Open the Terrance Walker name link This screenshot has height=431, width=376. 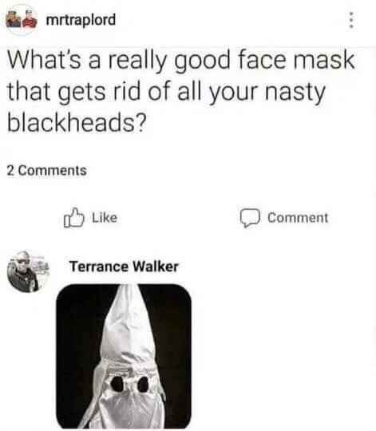[x=124, y=267]
